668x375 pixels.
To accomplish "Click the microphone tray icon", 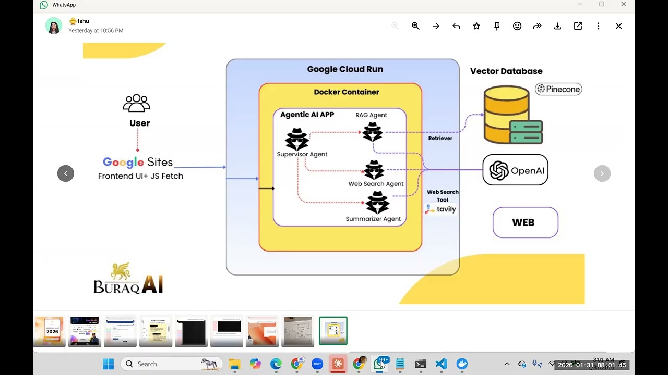I will 537,364.
